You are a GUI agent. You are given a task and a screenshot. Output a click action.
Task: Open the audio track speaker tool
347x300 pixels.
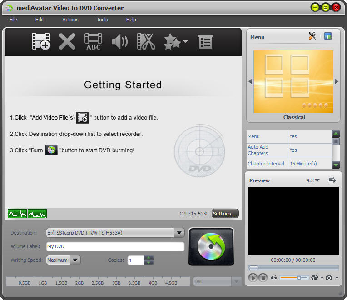coord(120,41)
